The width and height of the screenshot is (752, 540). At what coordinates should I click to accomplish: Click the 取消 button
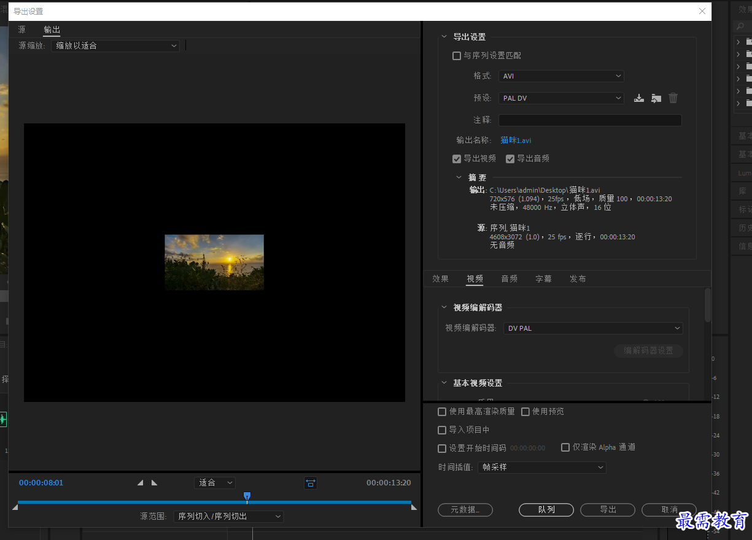[669, 510]
